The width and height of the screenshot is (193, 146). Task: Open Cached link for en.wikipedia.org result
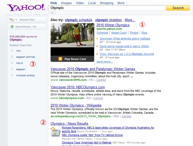click(x=127, y=116)
